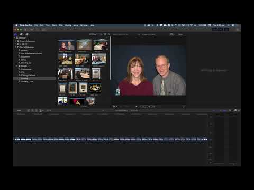Open the Transform tools dropdown under viewer
This screenshot has width=254, height=190.
click(115, 107)
